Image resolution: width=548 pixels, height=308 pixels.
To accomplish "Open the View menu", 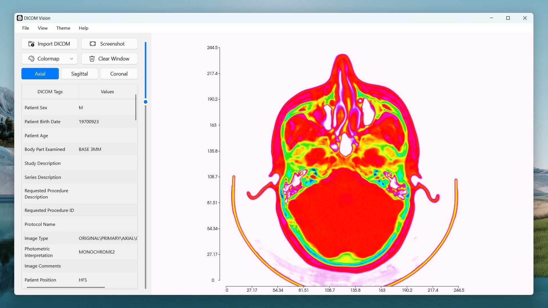I will 43,28.
